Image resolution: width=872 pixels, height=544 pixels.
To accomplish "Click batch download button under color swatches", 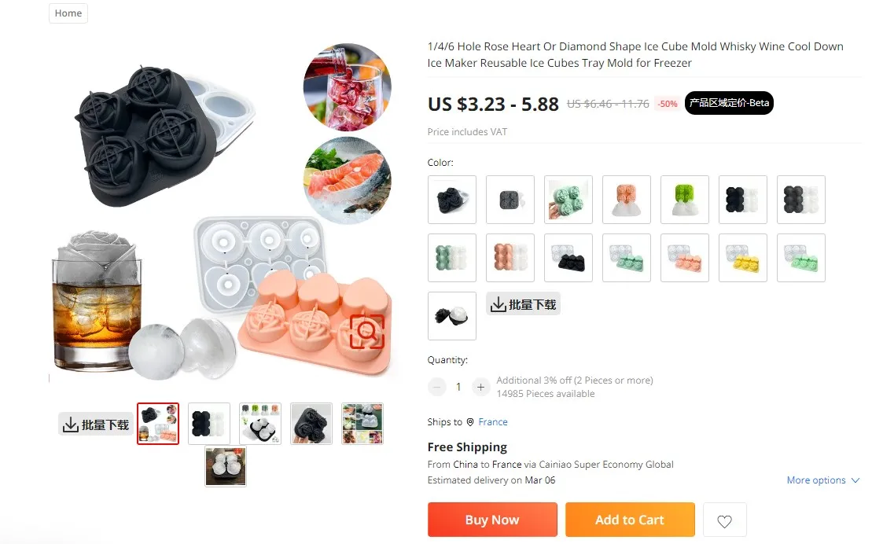I will pyautogui.click(x=524, y=304).
